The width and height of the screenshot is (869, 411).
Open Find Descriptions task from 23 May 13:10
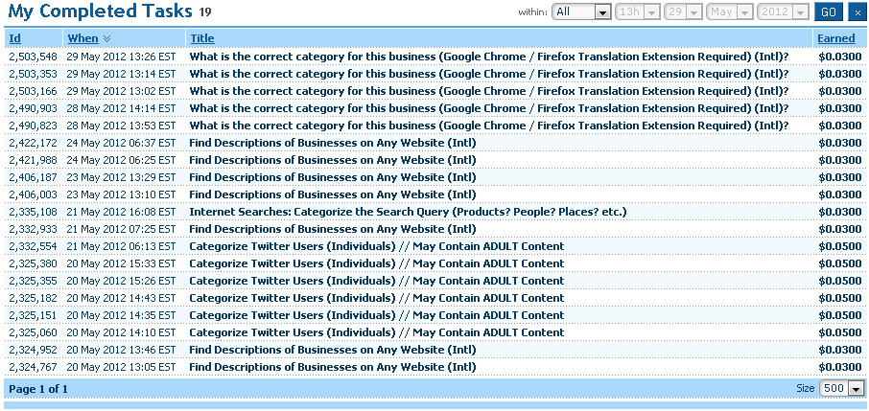(333, 194)
